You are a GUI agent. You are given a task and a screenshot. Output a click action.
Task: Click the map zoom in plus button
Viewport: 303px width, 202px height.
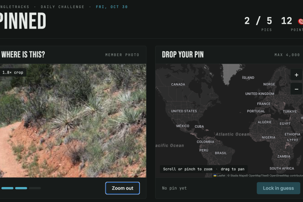tap(296, 75)
